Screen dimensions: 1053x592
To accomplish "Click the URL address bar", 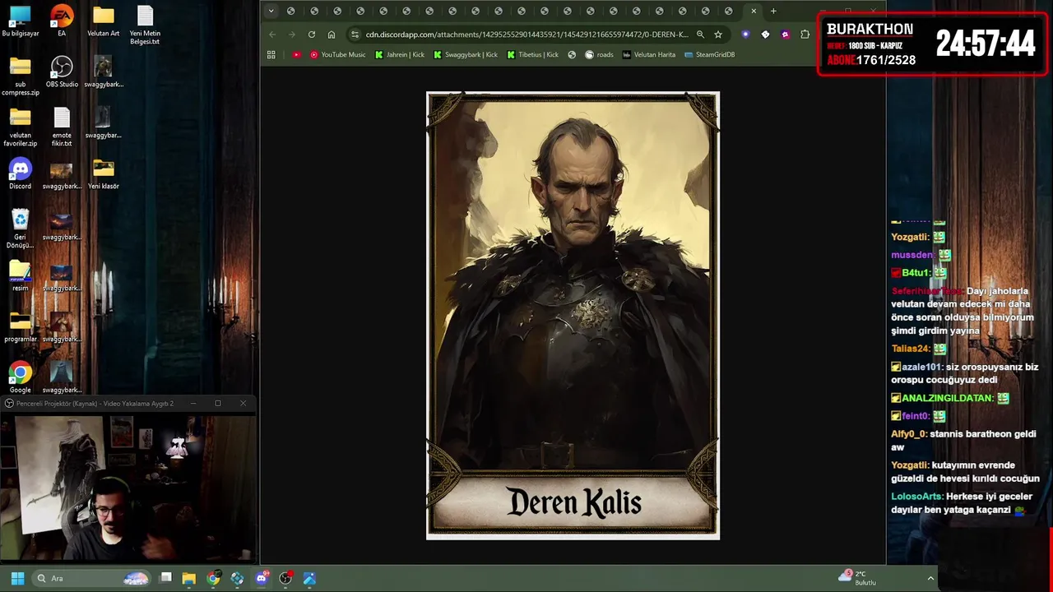I will (526, 35).
